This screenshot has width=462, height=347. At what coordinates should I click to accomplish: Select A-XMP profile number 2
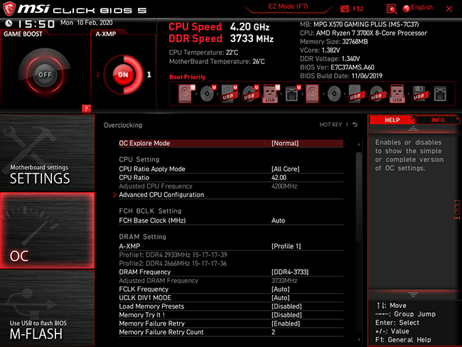(97, 75)
